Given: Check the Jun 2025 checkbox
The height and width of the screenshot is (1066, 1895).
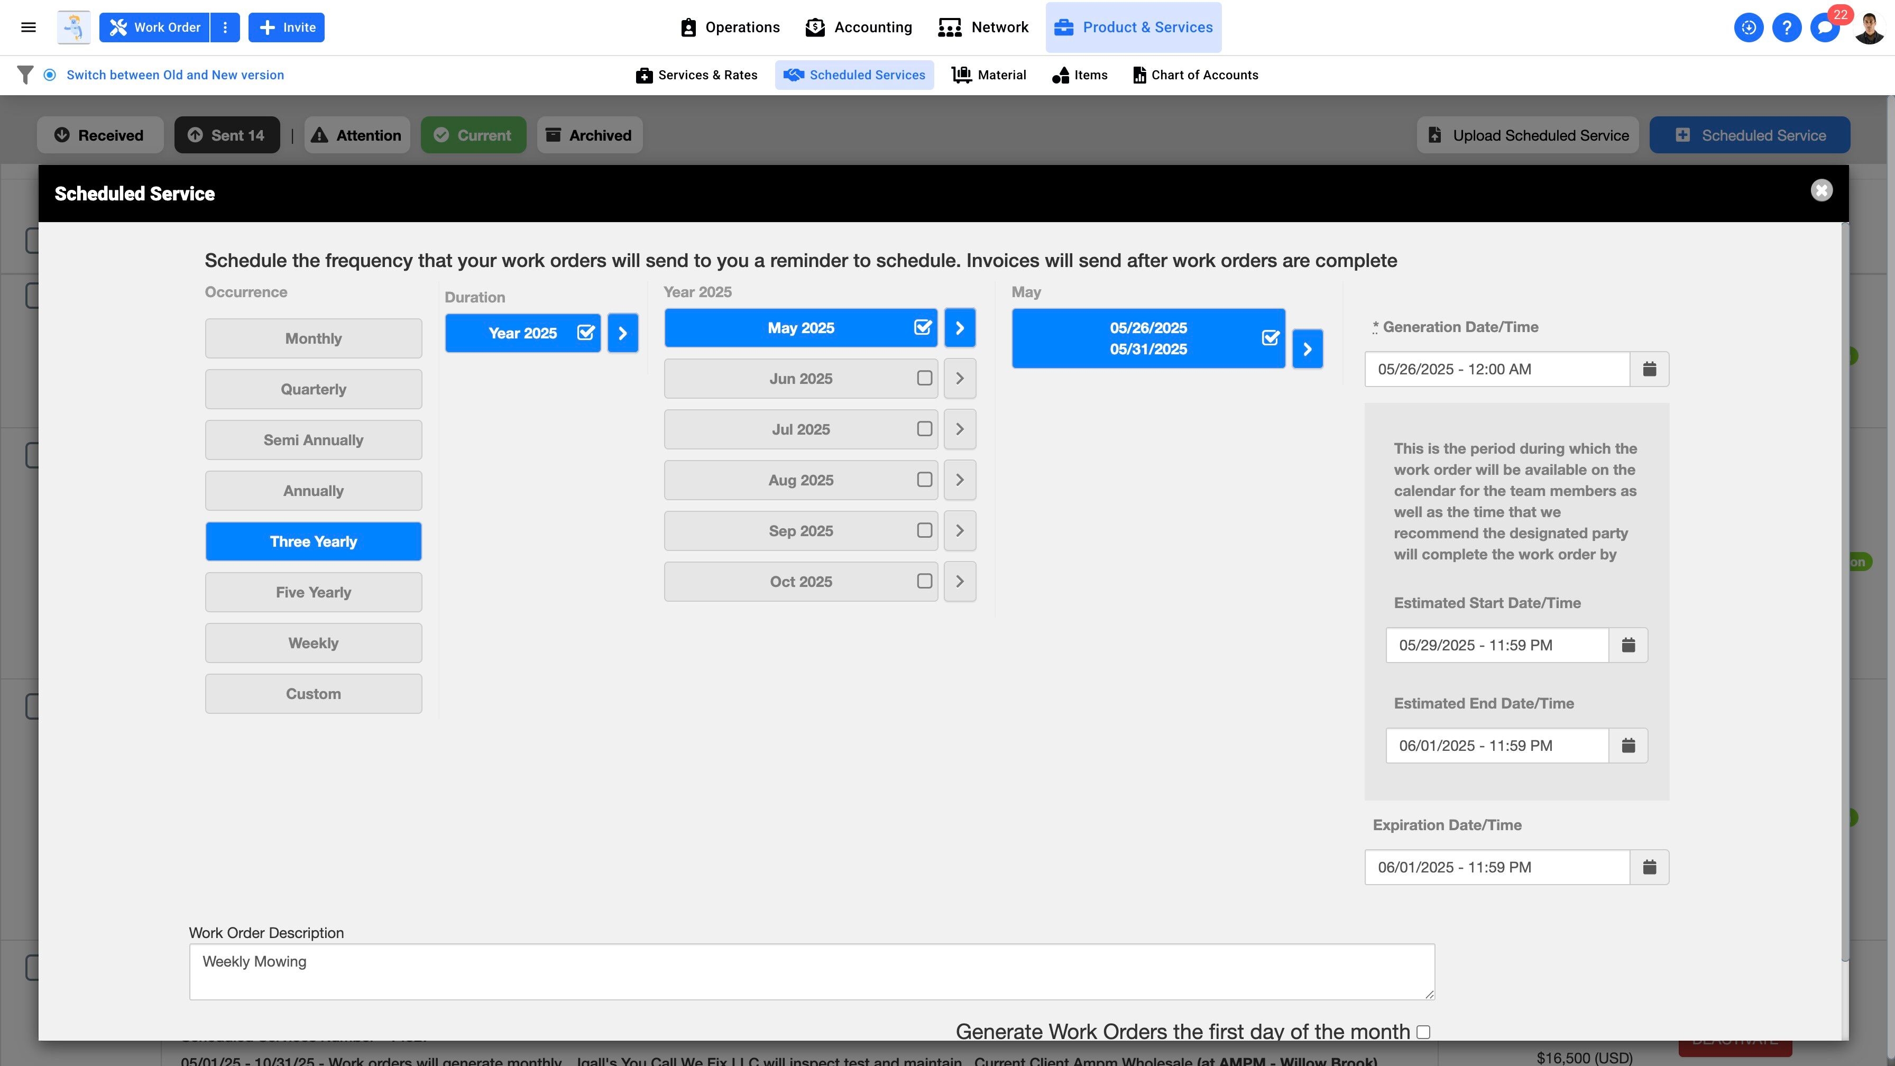Looking at the screenshot, I should click(x=924, y=378).
